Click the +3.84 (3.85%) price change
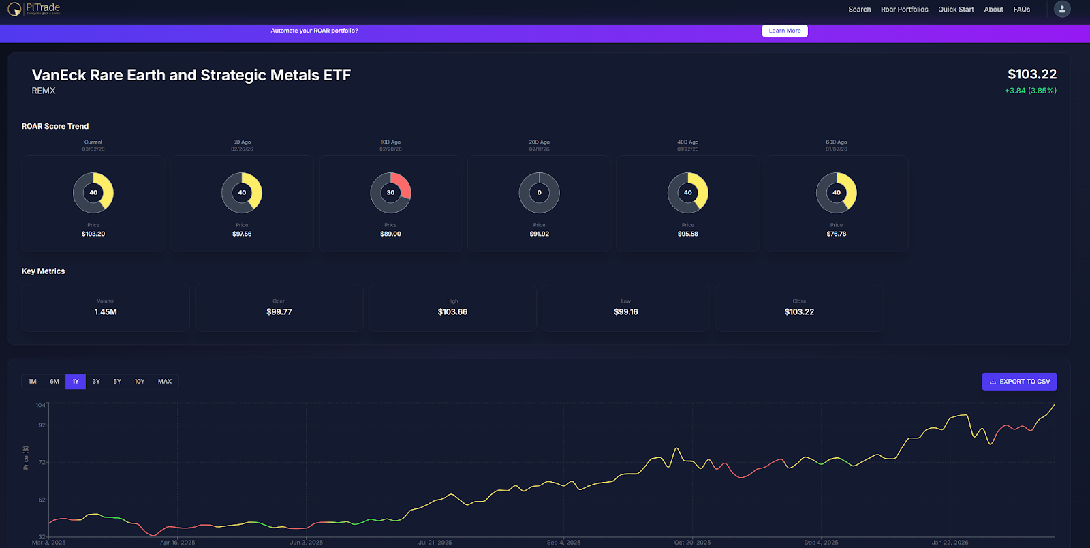This screenshot has width=1090, height=548. click(1031, 91)
